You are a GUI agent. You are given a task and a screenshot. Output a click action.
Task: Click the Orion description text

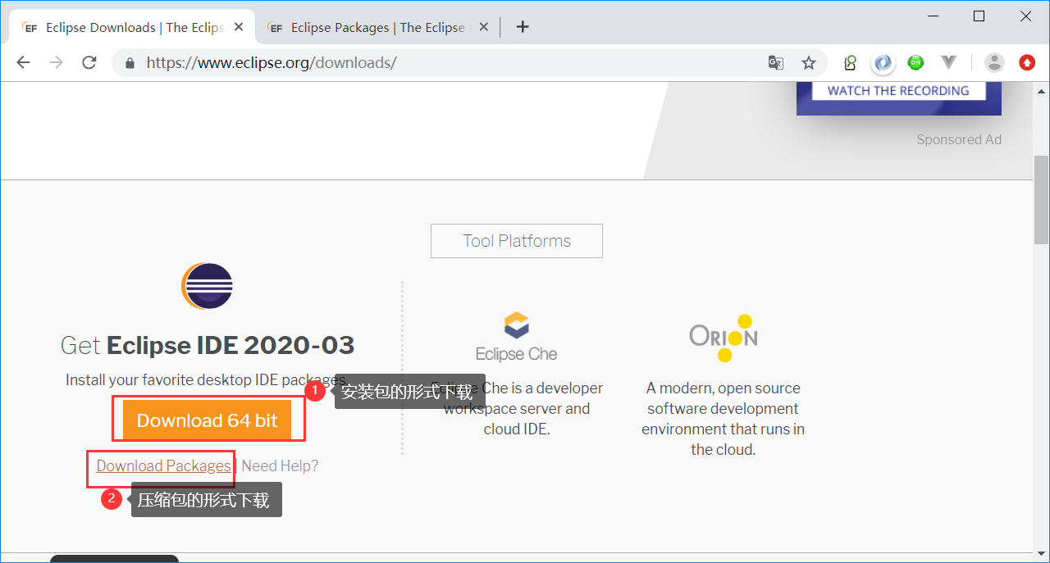[x=724, y=419]
